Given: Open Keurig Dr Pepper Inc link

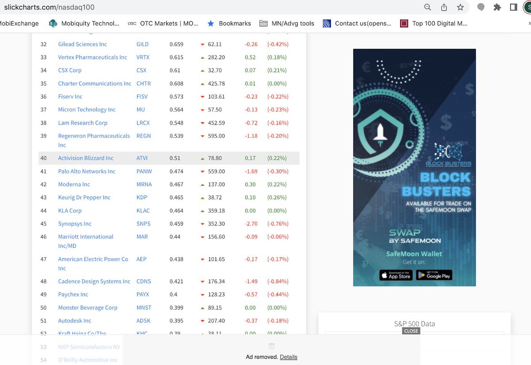Looking at the screenshot, I should [84, 198].
